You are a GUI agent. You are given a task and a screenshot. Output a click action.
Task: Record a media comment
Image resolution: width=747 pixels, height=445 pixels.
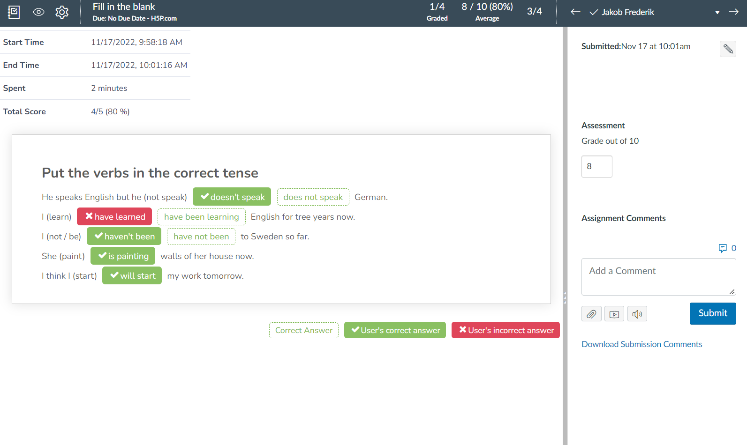coord(614,314)
